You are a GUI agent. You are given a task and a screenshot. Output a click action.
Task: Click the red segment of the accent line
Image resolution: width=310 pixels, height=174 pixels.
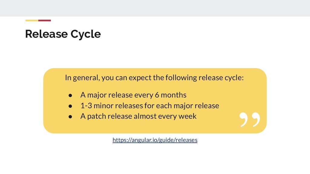(45, 21)
